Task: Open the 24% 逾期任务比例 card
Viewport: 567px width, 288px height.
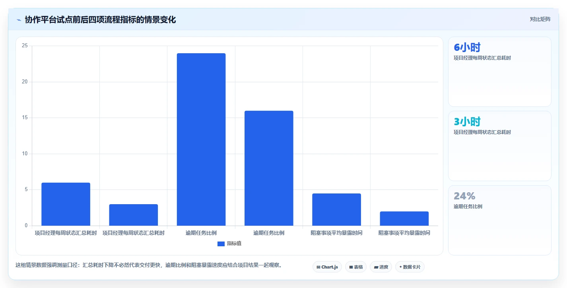Action: coord(500,220)
